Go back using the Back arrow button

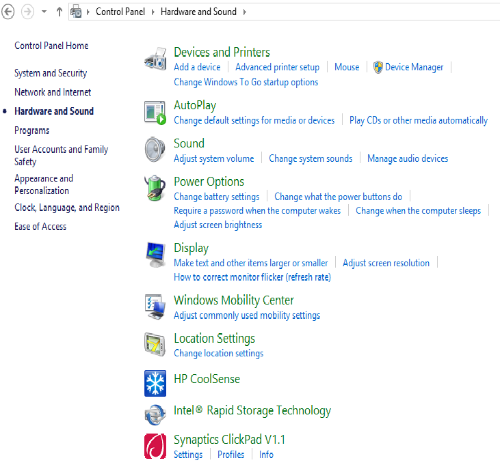point(8,12)
